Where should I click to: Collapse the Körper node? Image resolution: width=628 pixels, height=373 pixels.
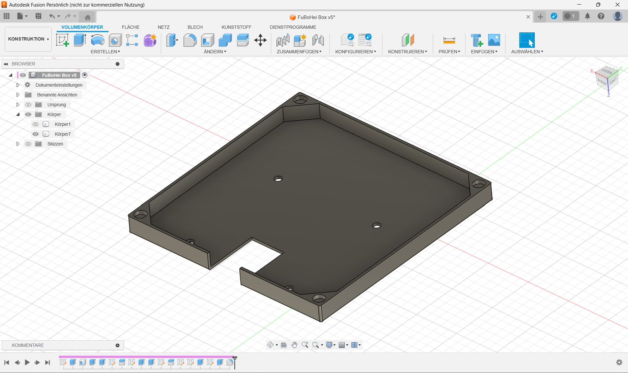18,114
